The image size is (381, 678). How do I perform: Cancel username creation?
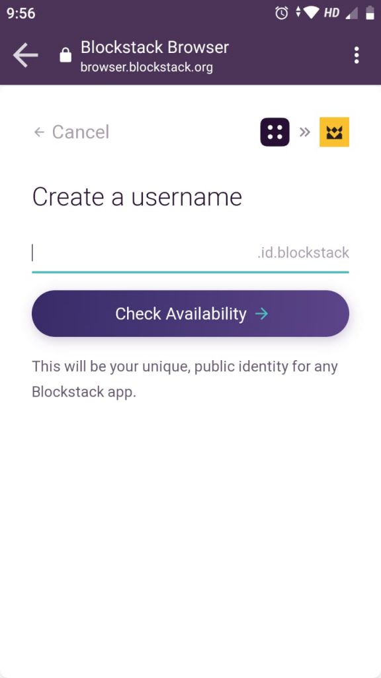pyautogui.click(x=71, y=132)
